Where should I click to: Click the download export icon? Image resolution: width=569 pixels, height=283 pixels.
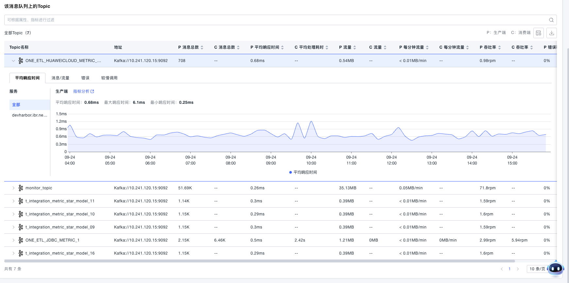(x=551, y=33)
